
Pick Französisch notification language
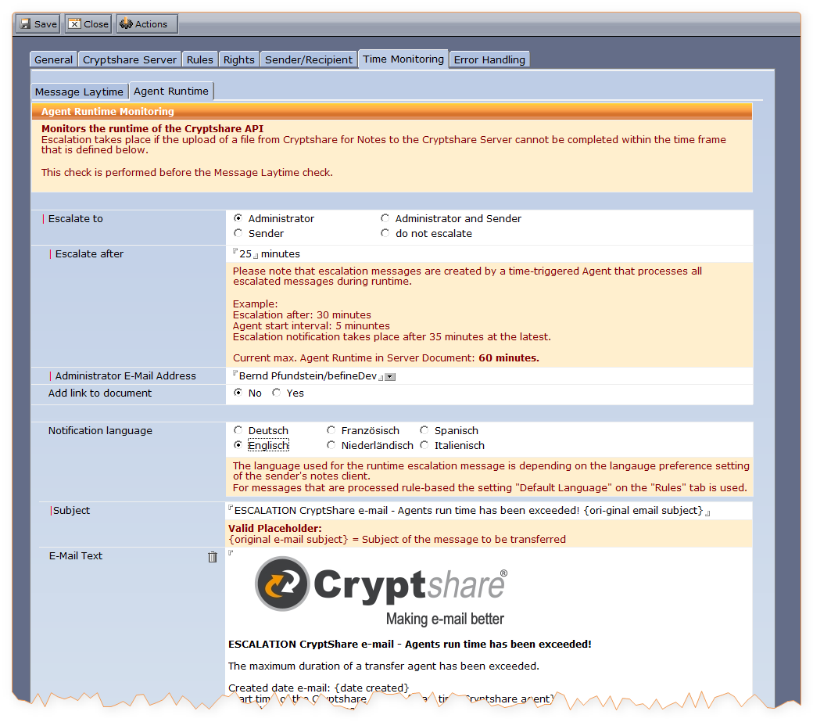coord(331,430)
